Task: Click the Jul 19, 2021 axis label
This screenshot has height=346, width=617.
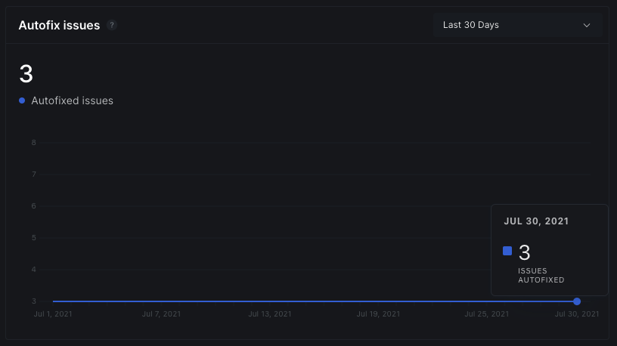Action: 378,314
